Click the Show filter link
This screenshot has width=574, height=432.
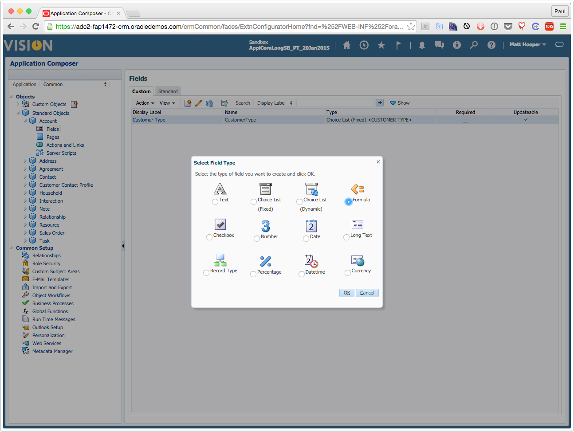pos(400,103)
